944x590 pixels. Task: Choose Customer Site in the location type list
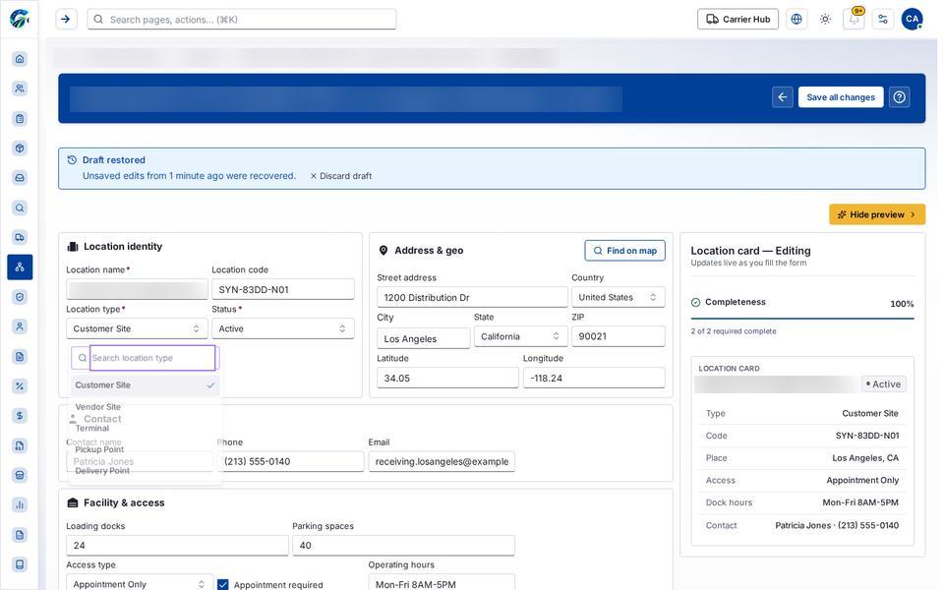coord(146,384)
